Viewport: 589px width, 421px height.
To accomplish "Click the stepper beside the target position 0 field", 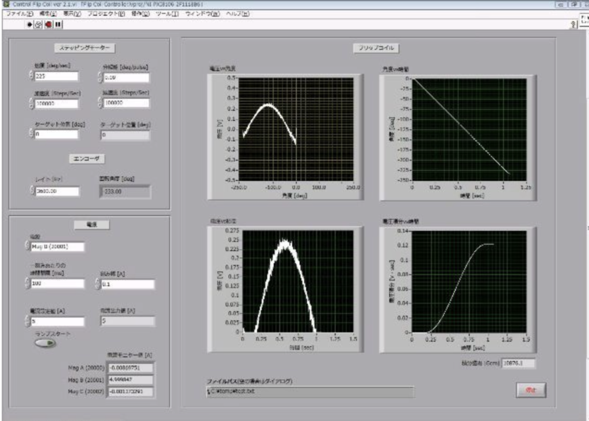I will pos(31,133).
